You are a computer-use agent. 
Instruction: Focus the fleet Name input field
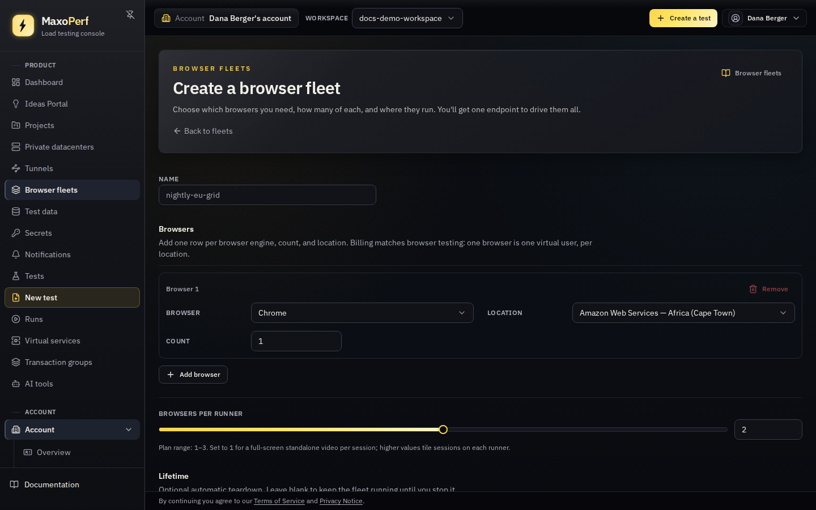pos(267,195)
